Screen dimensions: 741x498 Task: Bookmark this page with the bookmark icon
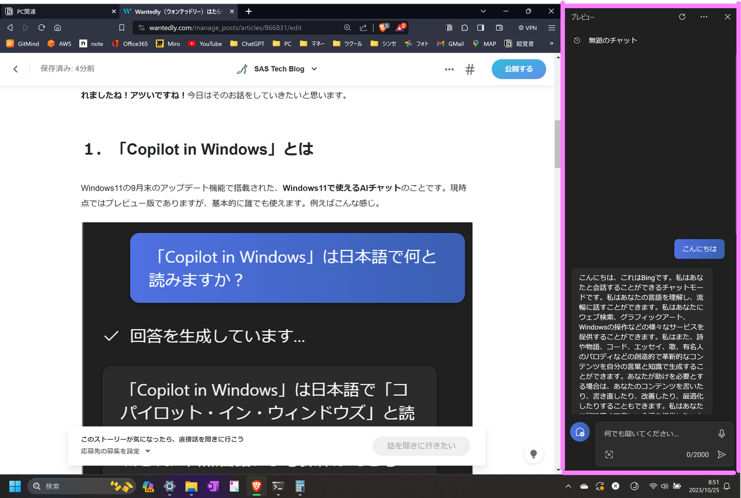(x=122, y=28)
